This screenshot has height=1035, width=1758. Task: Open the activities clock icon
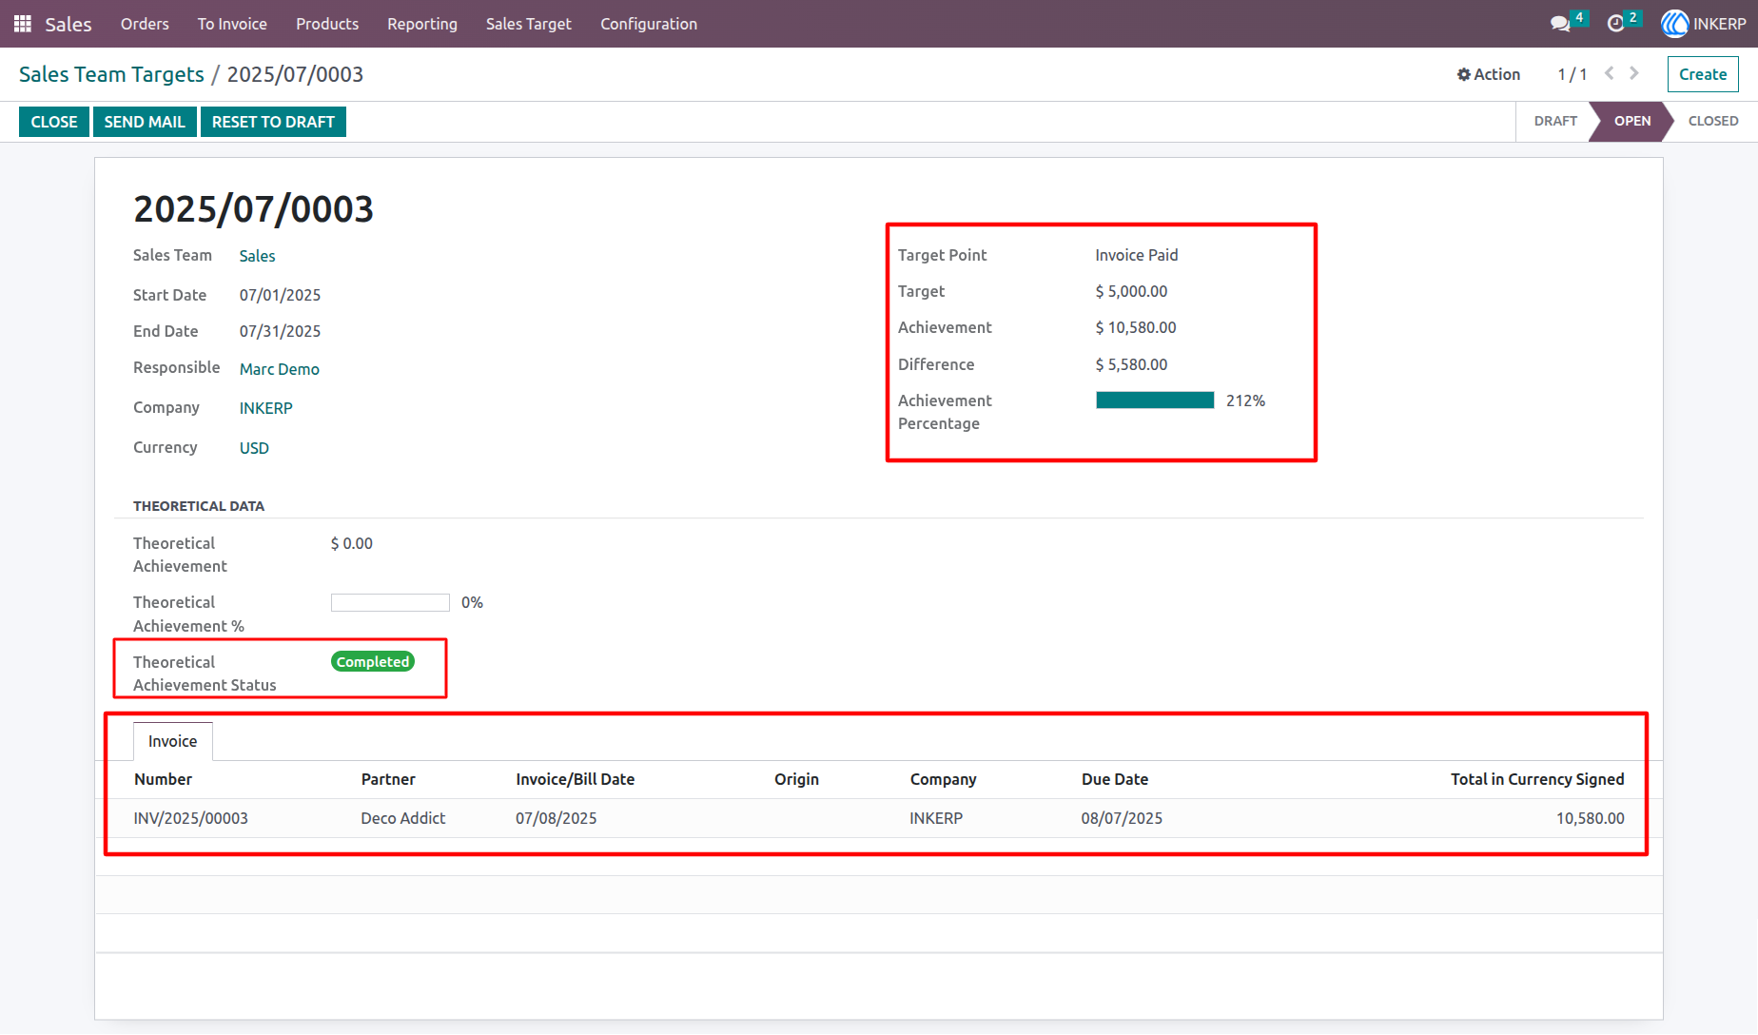click(1615, 24)
